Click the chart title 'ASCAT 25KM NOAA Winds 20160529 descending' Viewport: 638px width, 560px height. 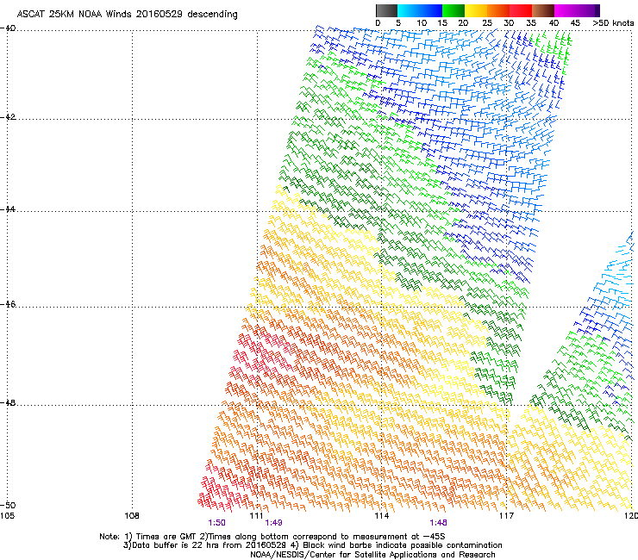pyautogui.click(x=127, y=15)
